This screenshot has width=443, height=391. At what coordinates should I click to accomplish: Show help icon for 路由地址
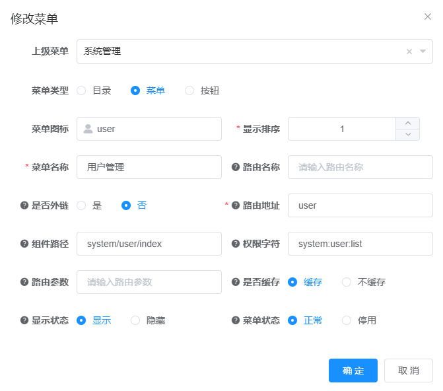pyautogui.click(x=236, y=205)
